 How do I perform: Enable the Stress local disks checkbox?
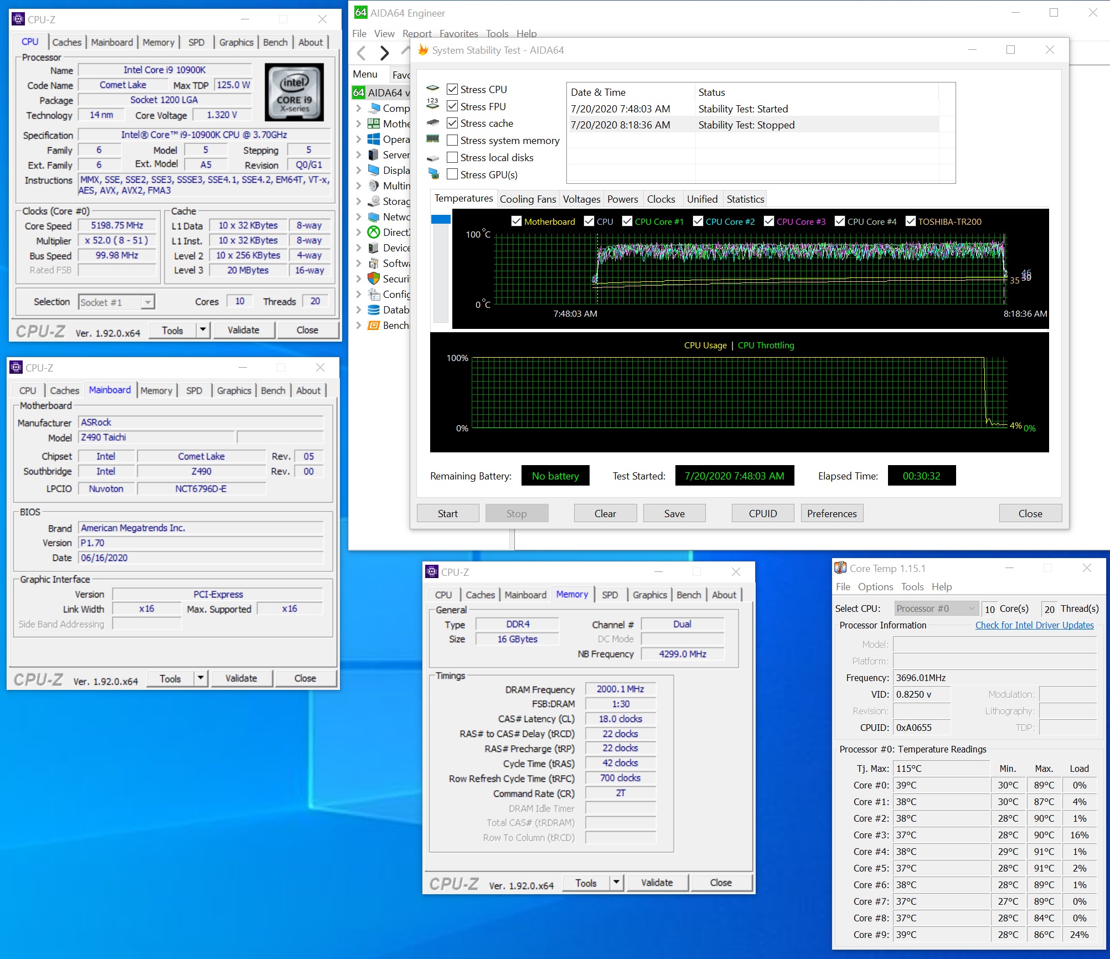click(x=452, y=157)
